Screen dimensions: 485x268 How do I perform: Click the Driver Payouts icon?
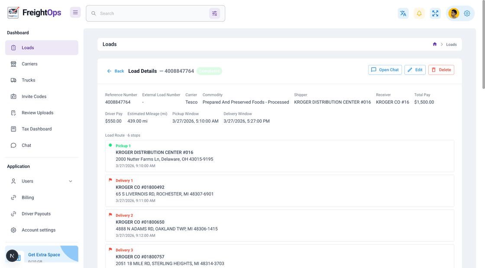point(13,214)
